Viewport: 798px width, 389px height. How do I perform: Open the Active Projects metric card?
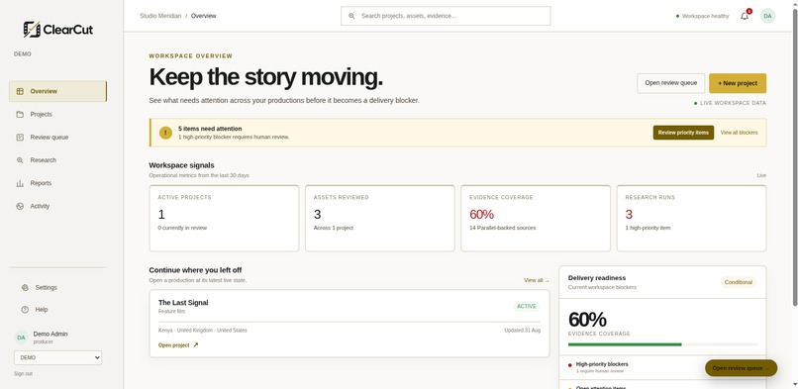(x=224, y=218)
